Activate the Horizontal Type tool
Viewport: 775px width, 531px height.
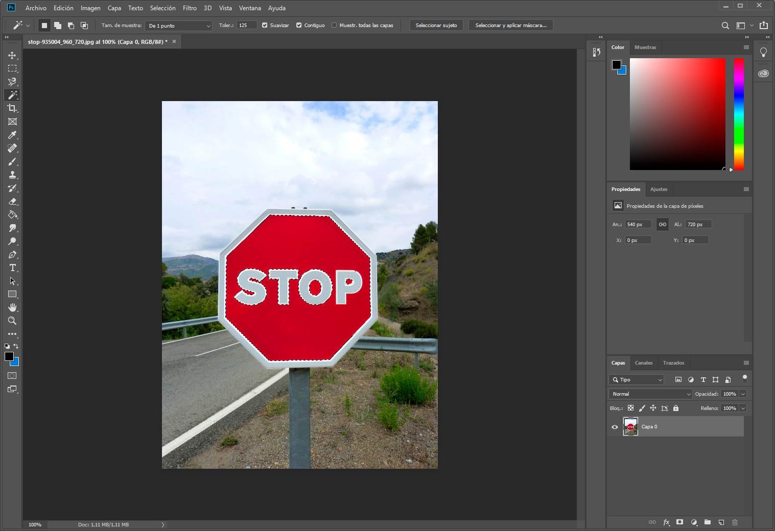[12, 268]
